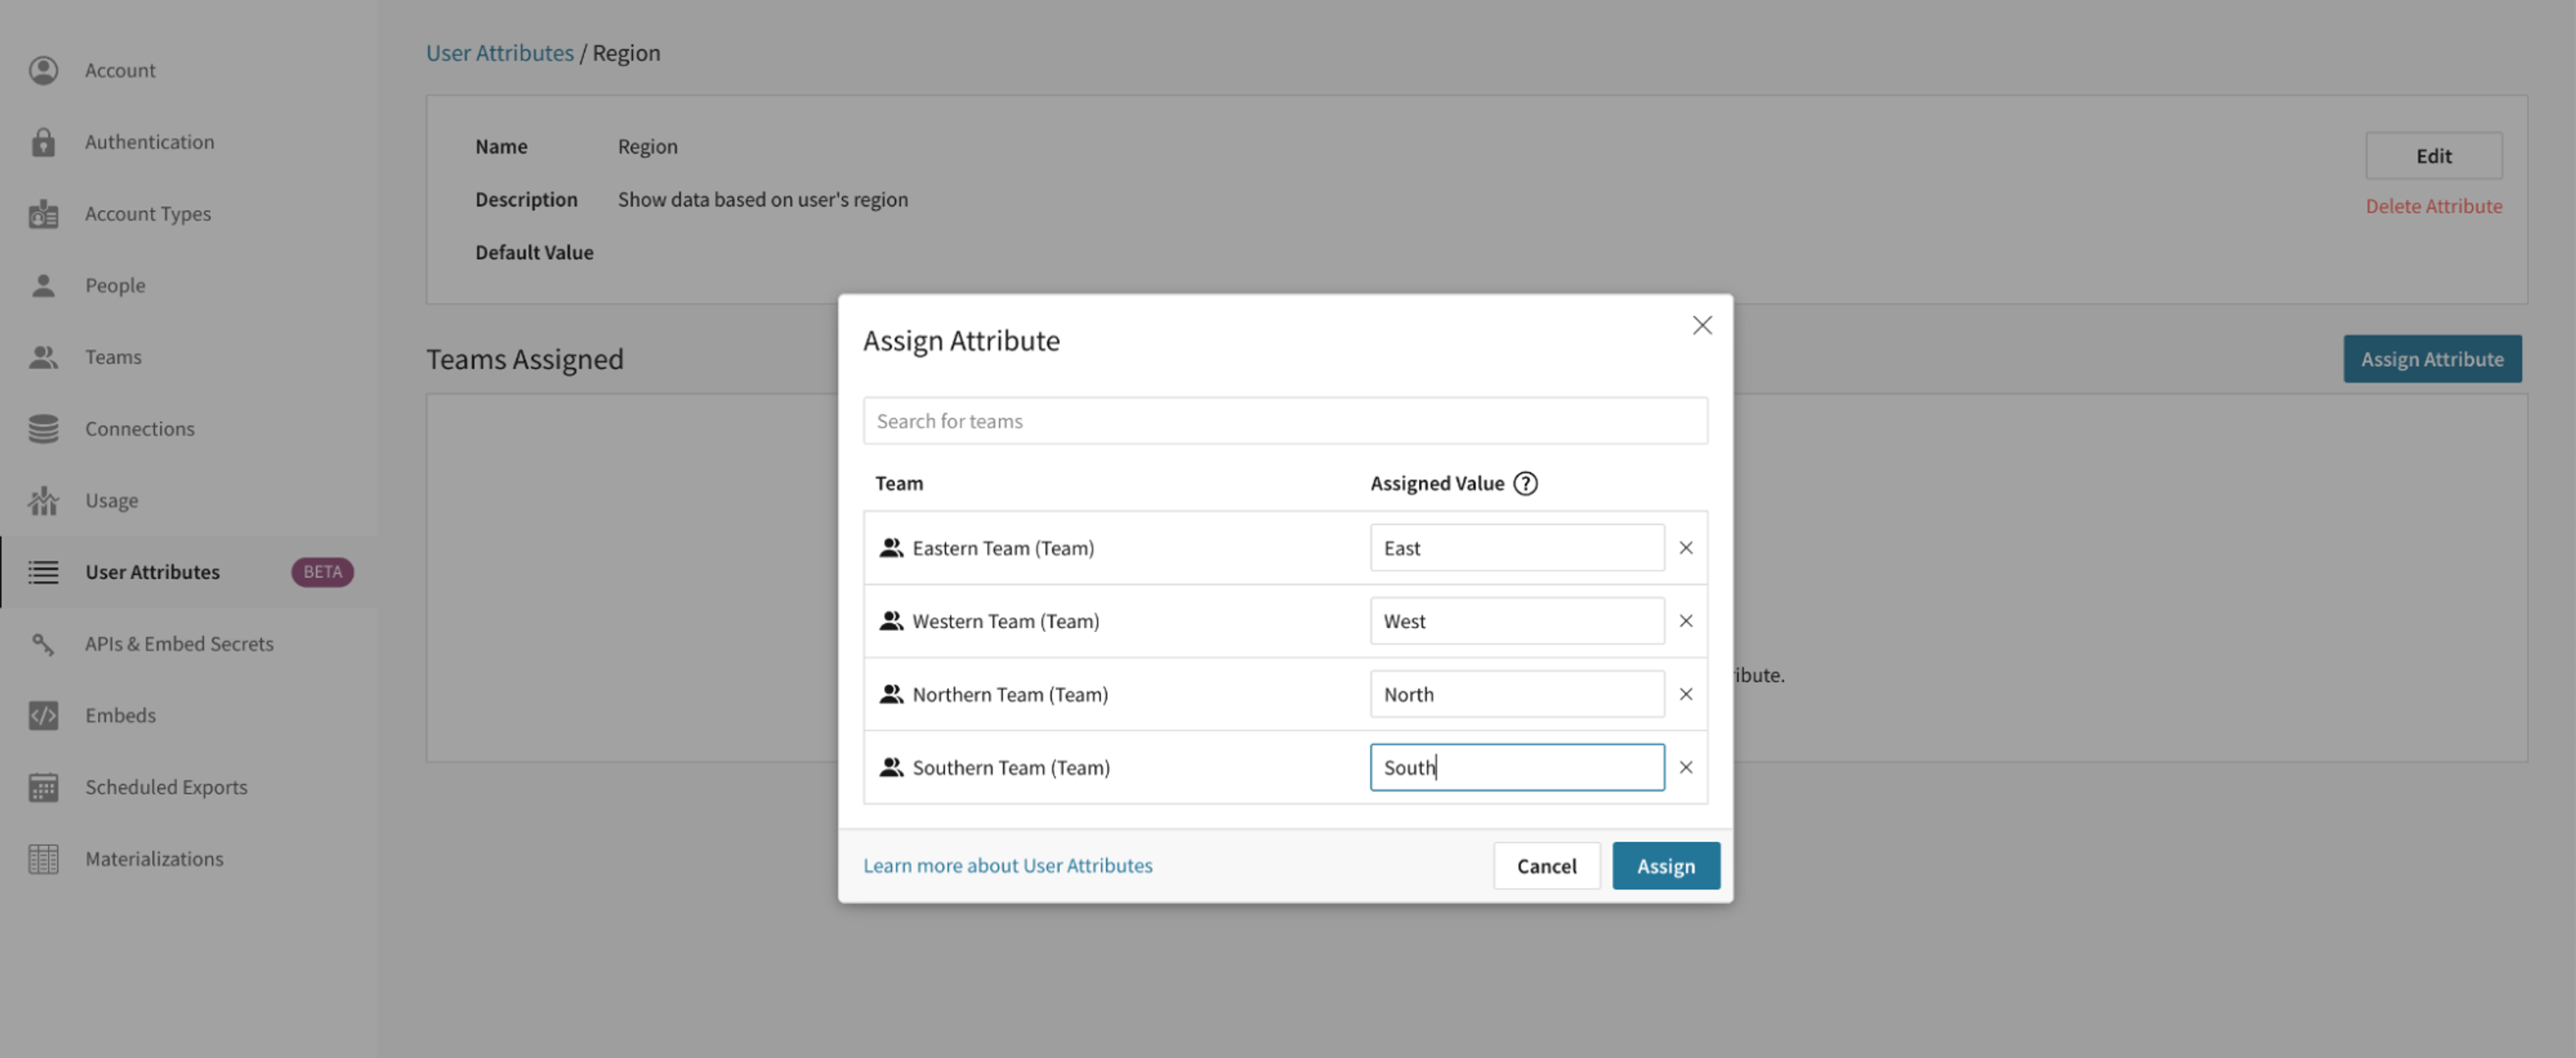Open APIs & Embed Secrets section
Image resolution: width=2576 pixels, height=1058 pixels.
click(x=179, y=643)
